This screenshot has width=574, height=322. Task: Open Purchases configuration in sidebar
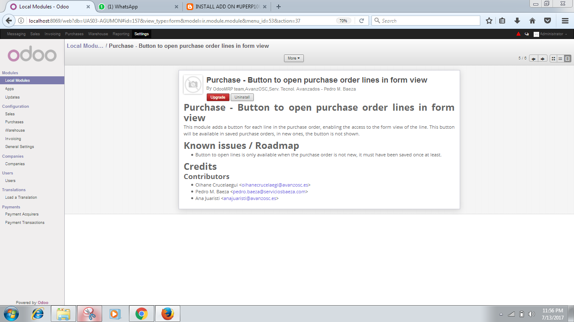click(x=14, y=122)
